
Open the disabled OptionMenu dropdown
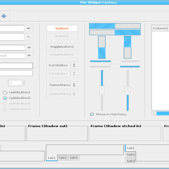coord(62,94)
